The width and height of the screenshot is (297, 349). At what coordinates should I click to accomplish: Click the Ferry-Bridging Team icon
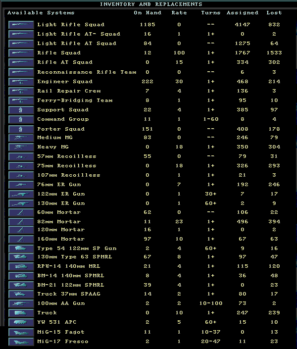(x=21, y=100)
